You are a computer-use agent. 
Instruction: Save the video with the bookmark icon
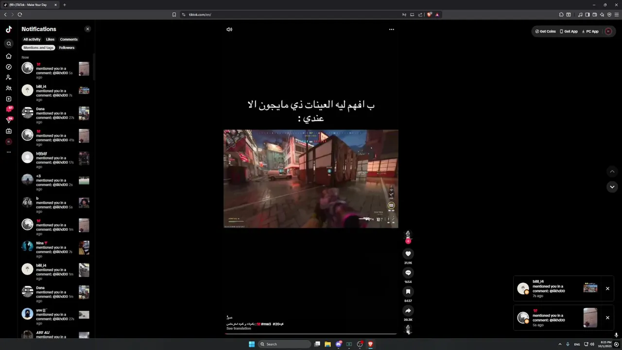click(x=408, y=292)
